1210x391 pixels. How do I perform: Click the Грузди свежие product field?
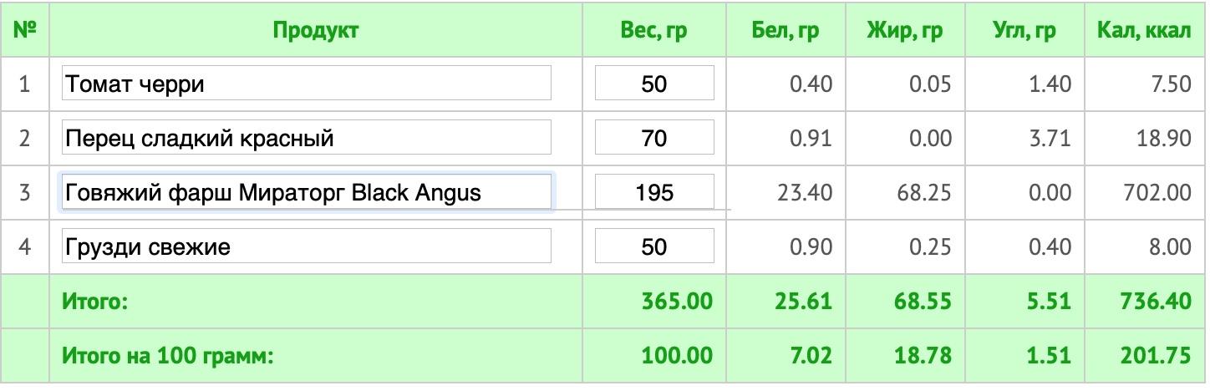pyautogui.click(x=307, y=246)
